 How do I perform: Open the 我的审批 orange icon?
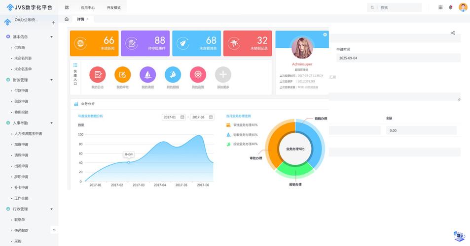tap(123, 74)
